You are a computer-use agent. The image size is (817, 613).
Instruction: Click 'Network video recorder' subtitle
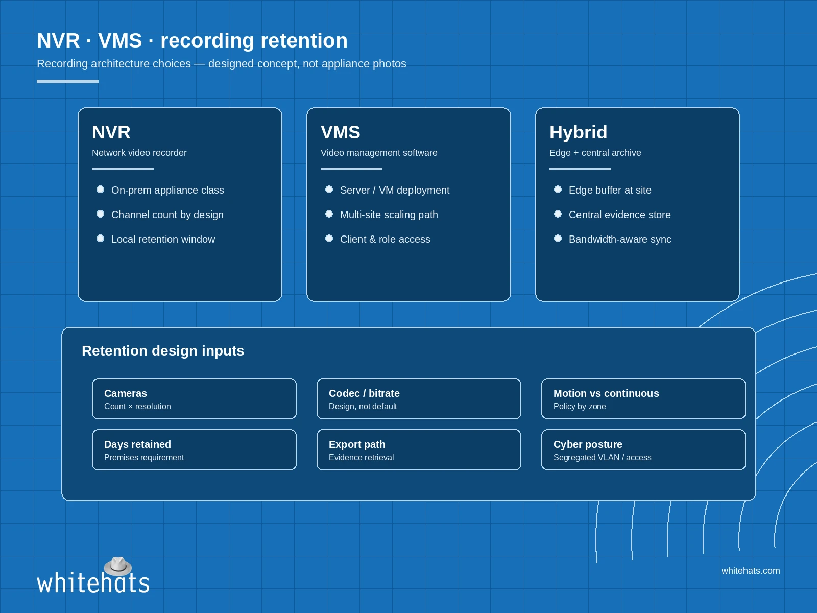pyautogui.click(x=139, y=153)
